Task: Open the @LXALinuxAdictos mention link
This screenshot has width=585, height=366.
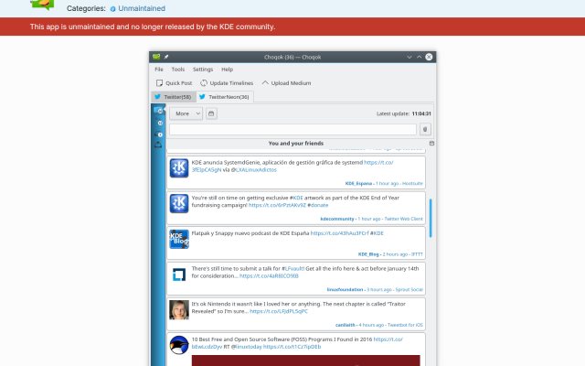Action: point(254,169)
